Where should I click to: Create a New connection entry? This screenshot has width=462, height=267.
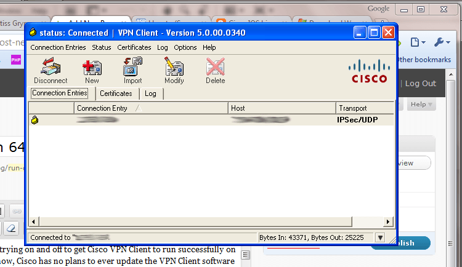[92, 71]
